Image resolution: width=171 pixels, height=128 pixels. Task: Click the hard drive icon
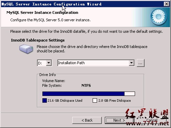[x=26, y=49]
